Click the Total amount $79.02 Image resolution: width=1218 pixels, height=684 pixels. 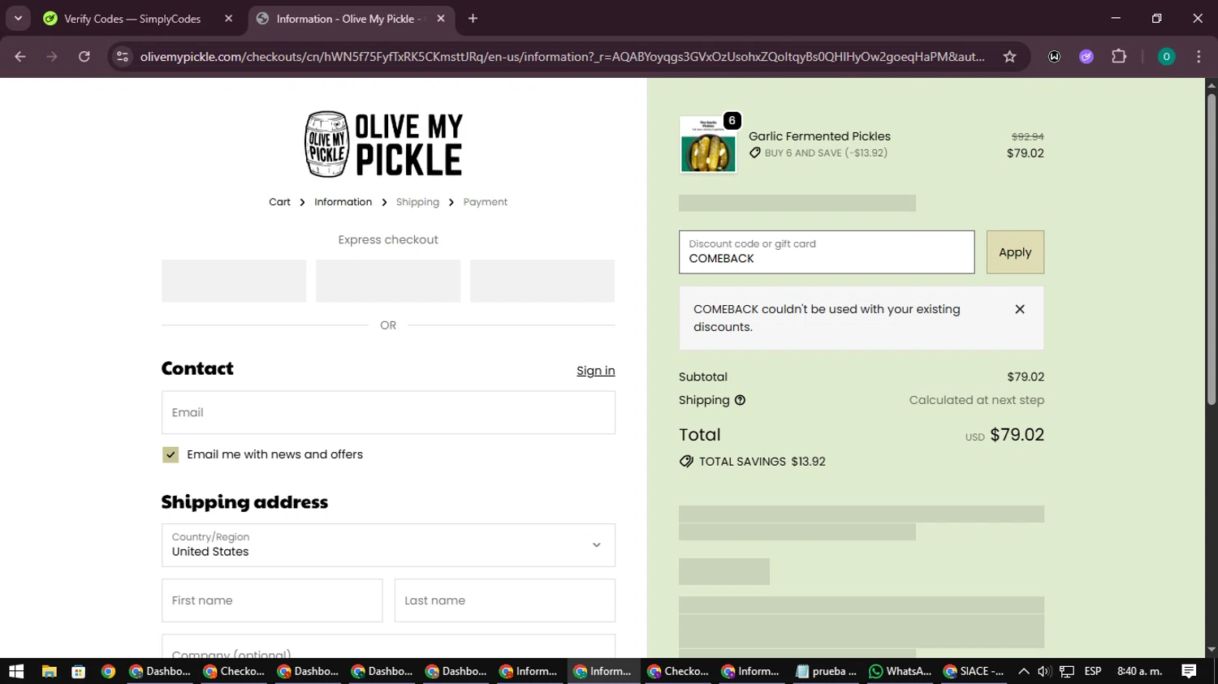coord(1017,435)
